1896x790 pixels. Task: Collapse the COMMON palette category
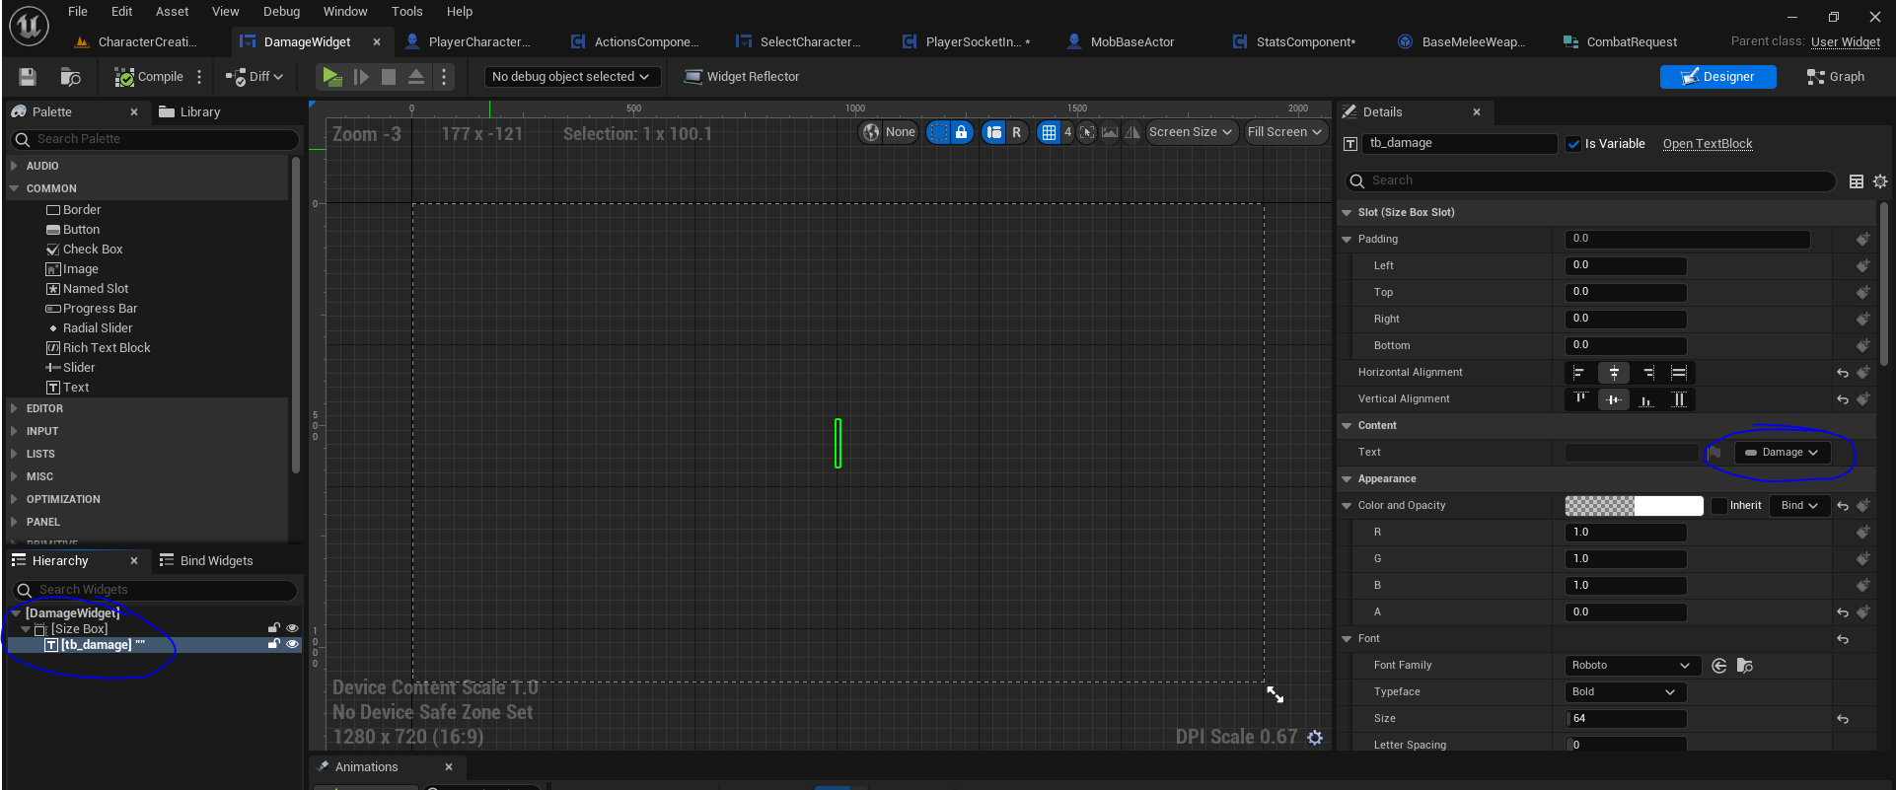tap(14, 188)
